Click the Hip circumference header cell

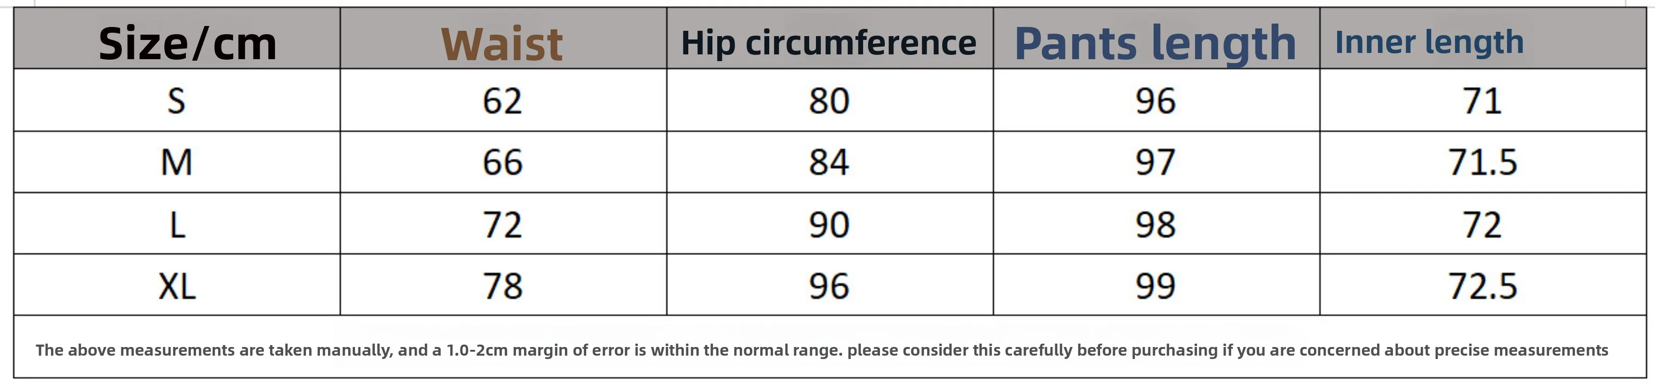(828, 43)
